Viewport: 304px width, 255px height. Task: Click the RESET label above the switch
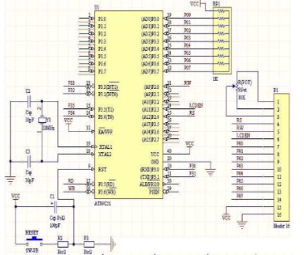click(32, 233)
